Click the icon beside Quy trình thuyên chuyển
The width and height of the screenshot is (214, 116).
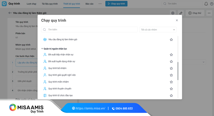tap(45, 89)
